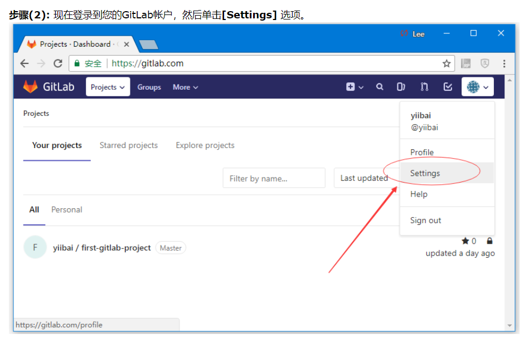Click the Lee profile name in titlebar
Screen dimensions: 524x344
pyautogui.click(x=419, y=34)
